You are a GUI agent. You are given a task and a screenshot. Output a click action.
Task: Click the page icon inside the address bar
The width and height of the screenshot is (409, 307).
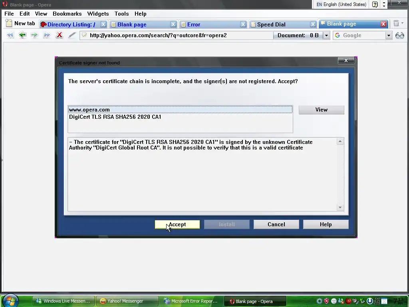(x=84, y=35)
